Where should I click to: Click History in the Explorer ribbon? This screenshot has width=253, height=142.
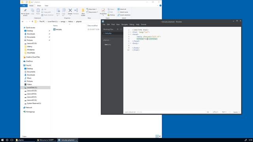click(x=111, y=15)
